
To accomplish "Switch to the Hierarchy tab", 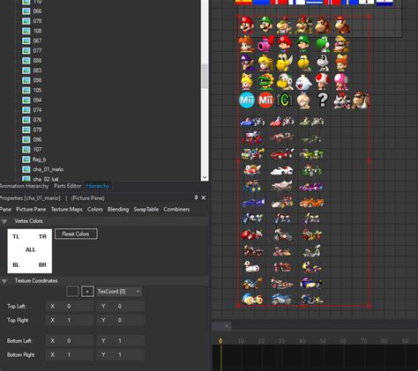I will click(98, 186).
